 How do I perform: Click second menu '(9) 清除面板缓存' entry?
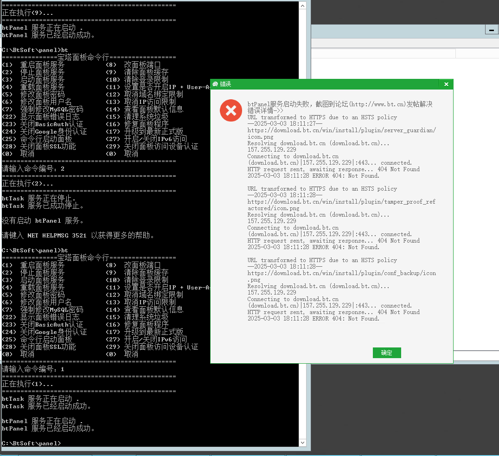click(x=137, y=273)
